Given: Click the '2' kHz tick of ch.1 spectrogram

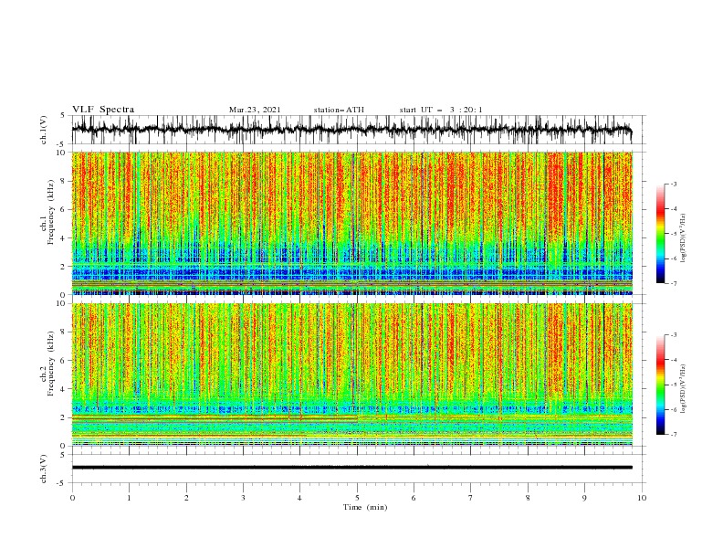Looking at the screenshot, I should click(63, 267).
